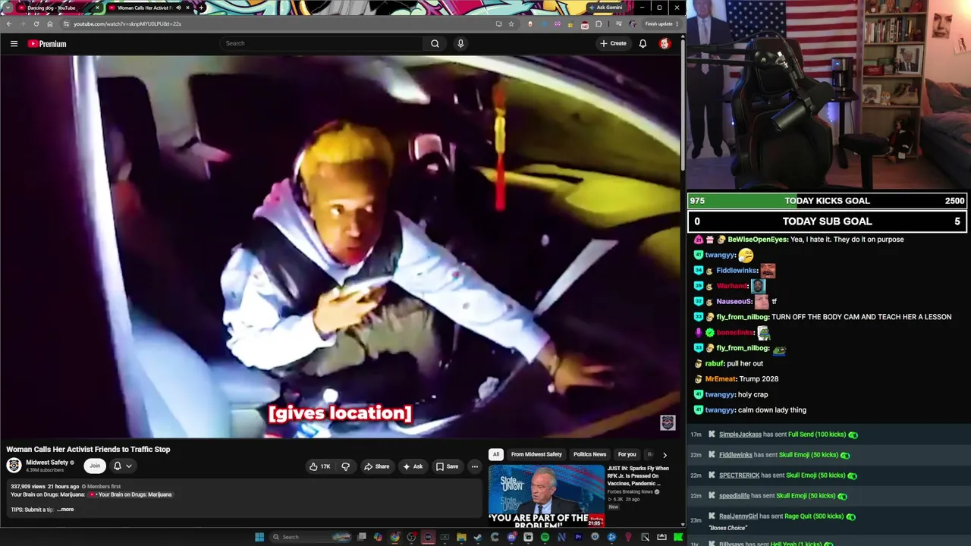Open YouTube notifications bell in the header
The height and width of the screenshot is (546, 971).
coord(643,43)
